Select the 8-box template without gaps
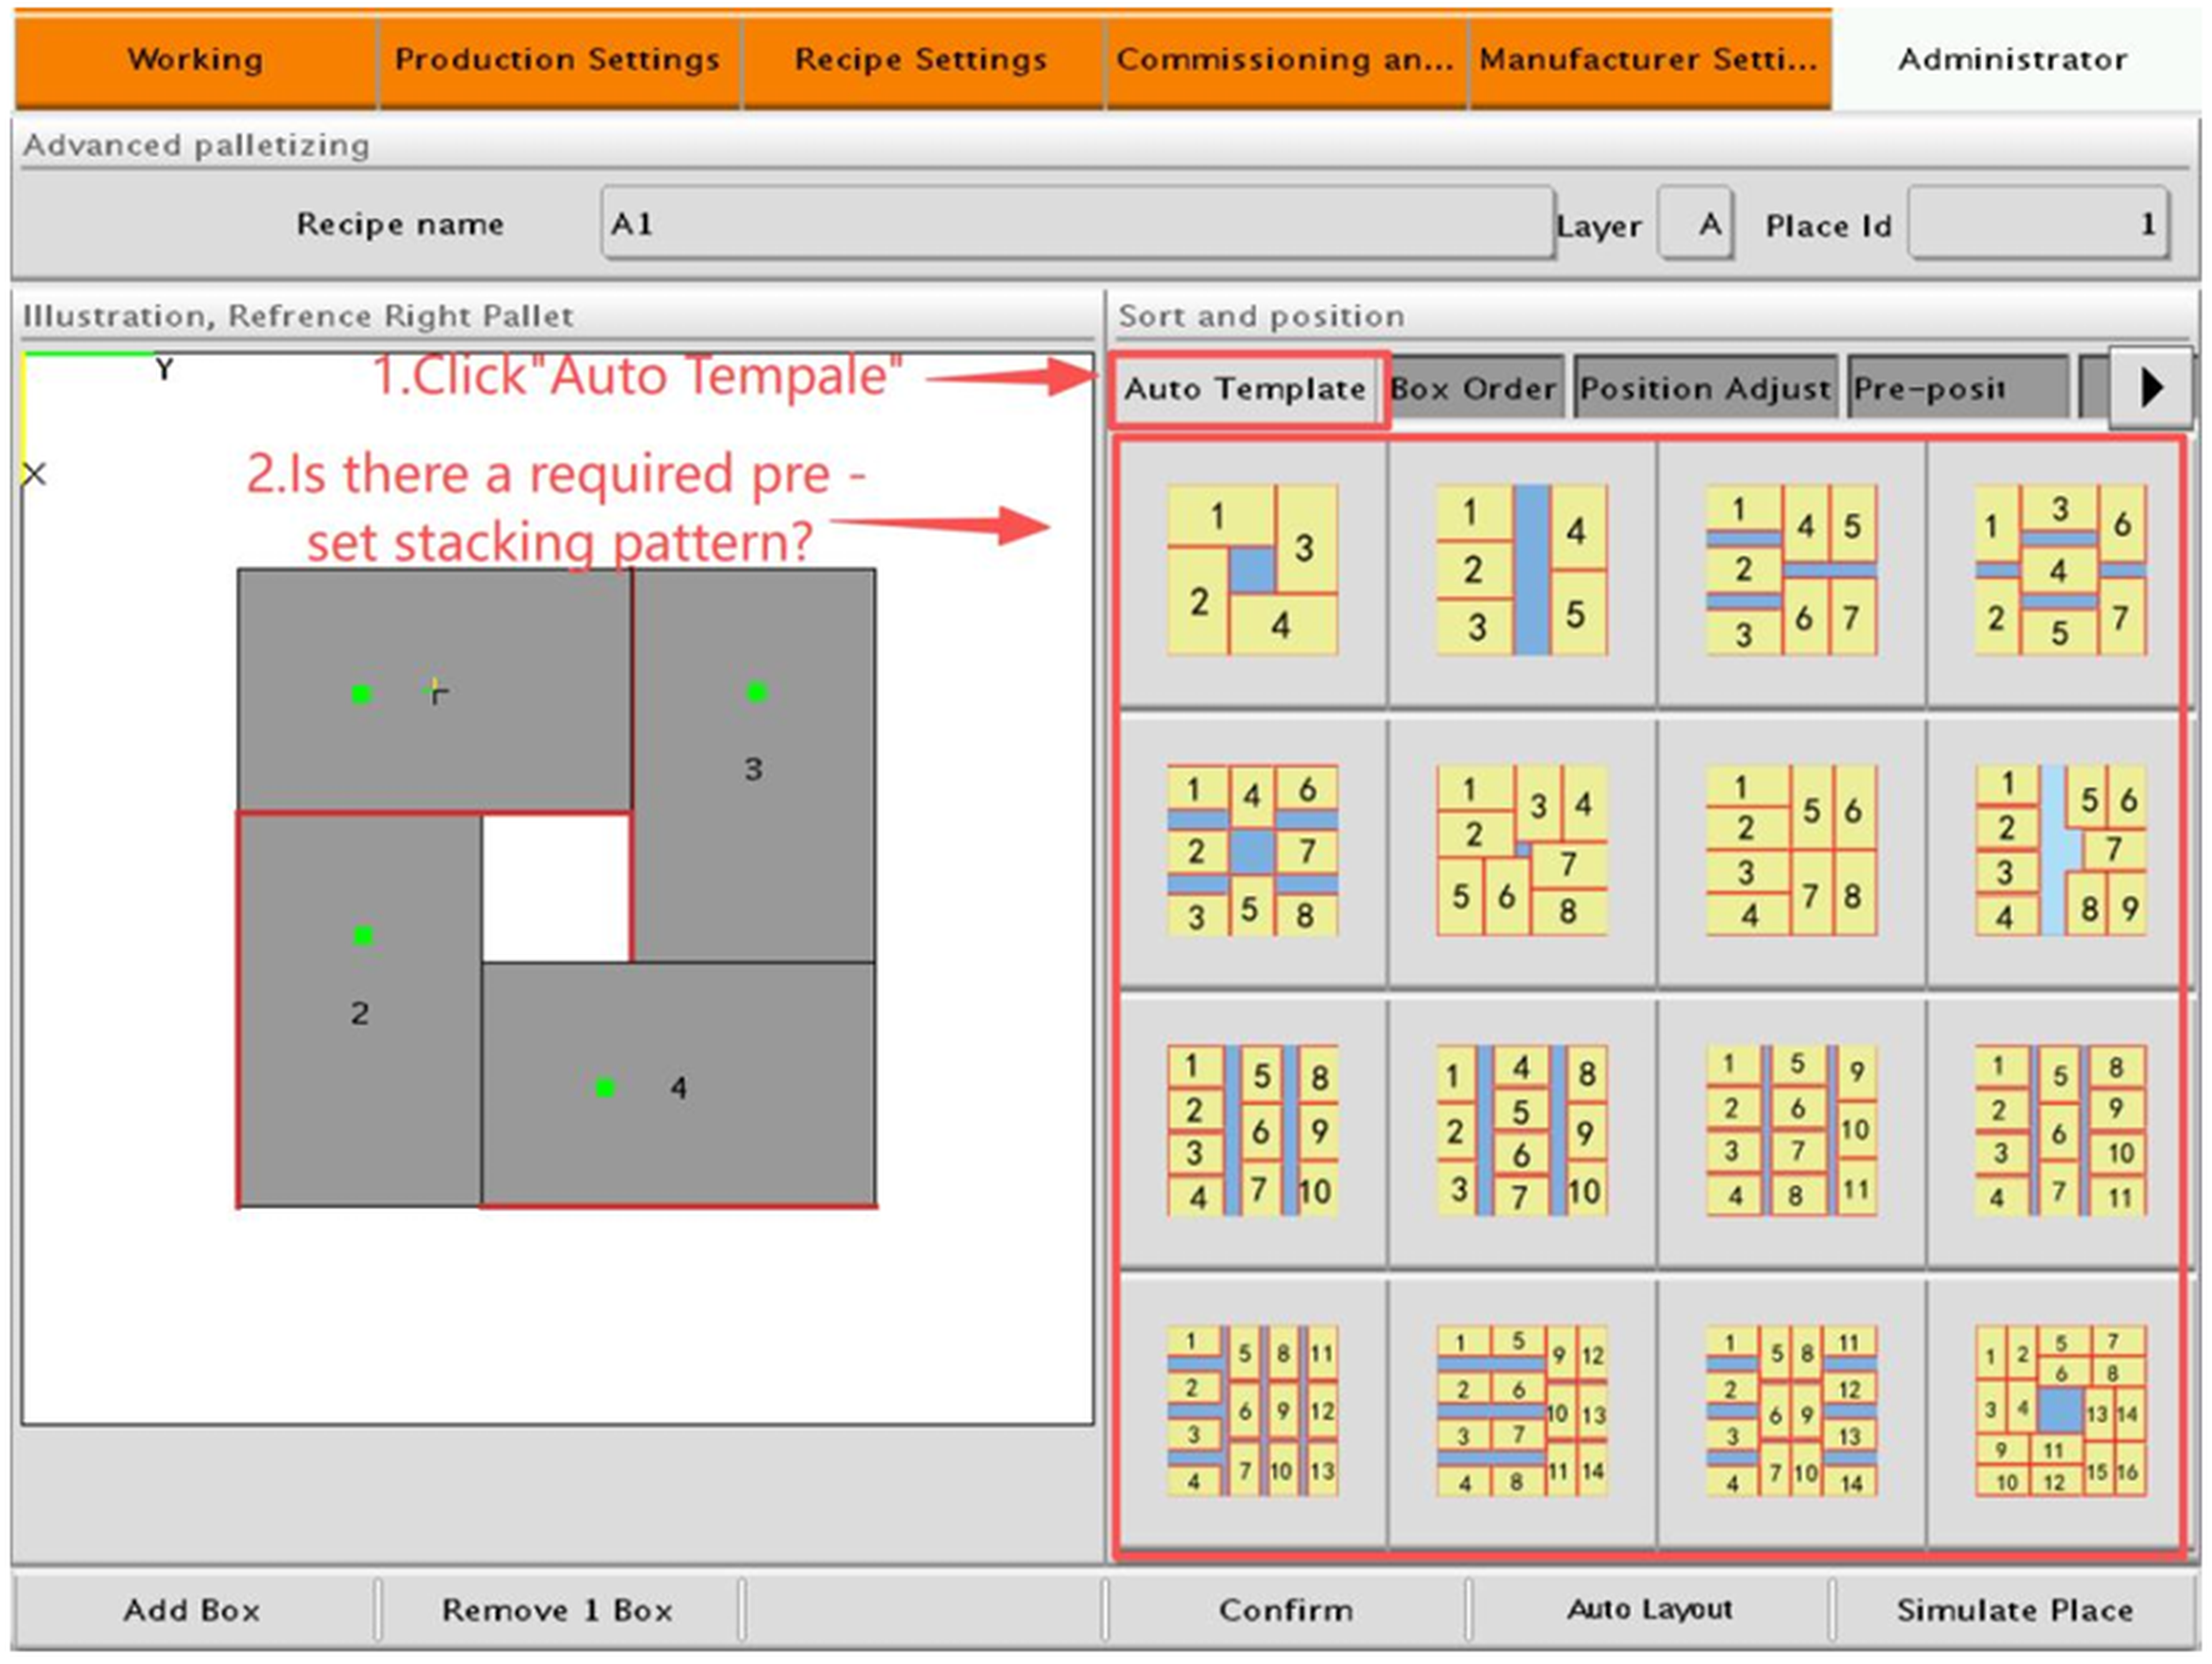The width and height of the screenshot is (2212, 1664). (1790, 851)
